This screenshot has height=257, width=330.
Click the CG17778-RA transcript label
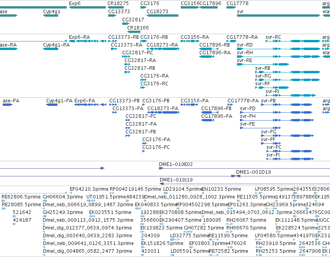(242, 37)
